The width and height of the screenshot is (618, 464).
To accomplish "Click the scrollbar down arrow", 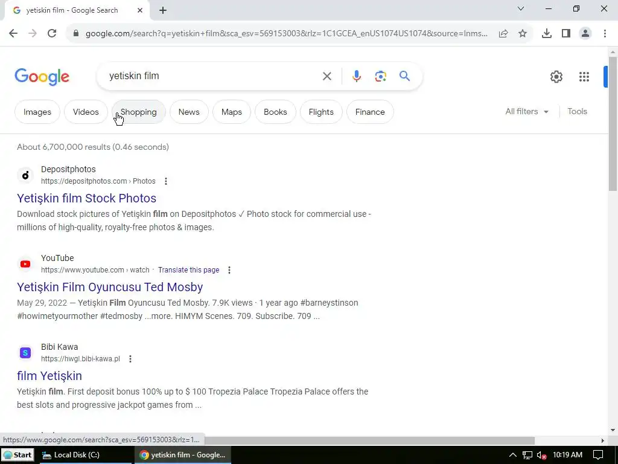I will (x=613, y=430).
